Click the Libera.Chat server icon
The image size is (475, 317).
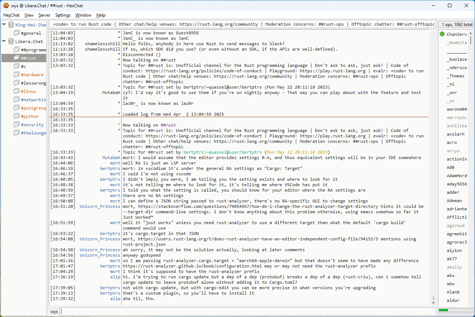pyautogui.click(x=11, y=42)
